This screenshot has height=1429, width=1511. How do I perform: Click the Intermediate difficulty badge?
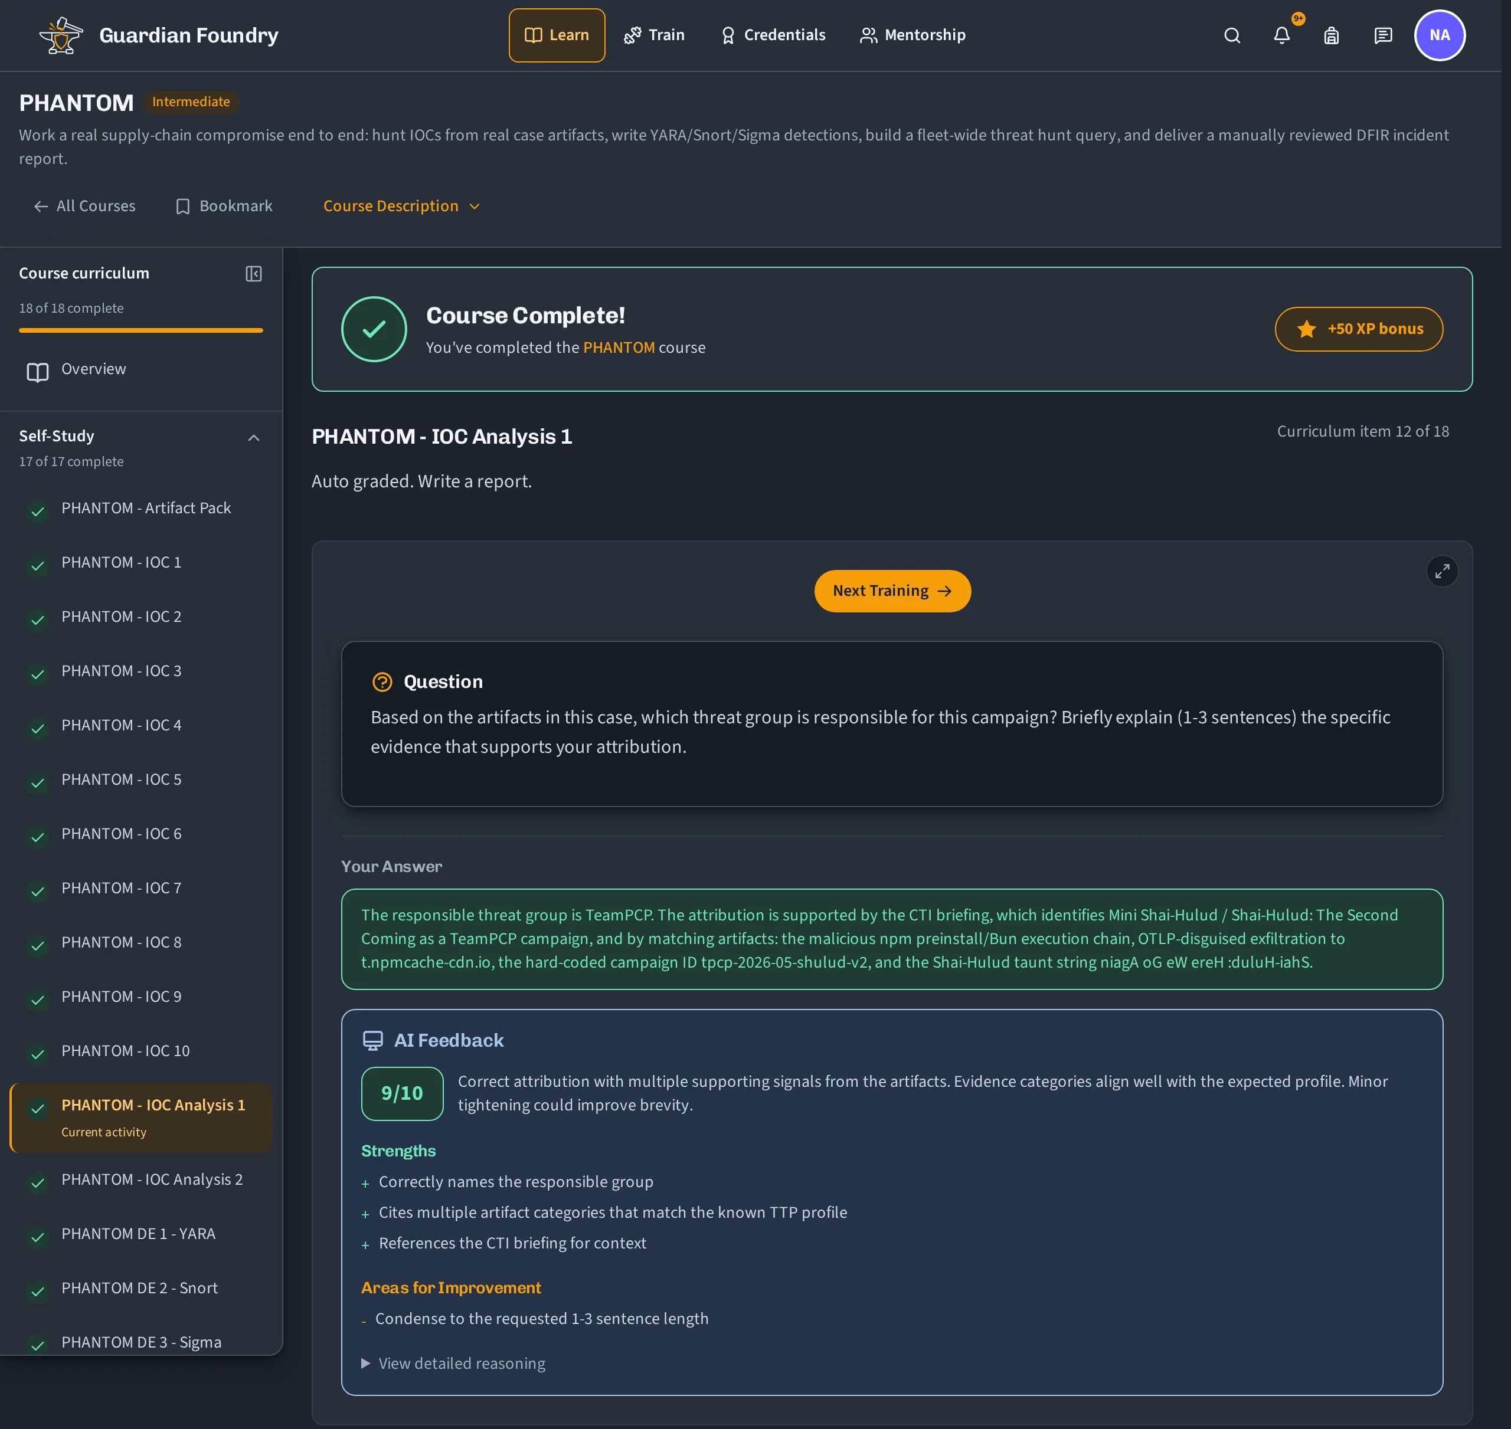(x=191, y=102)
